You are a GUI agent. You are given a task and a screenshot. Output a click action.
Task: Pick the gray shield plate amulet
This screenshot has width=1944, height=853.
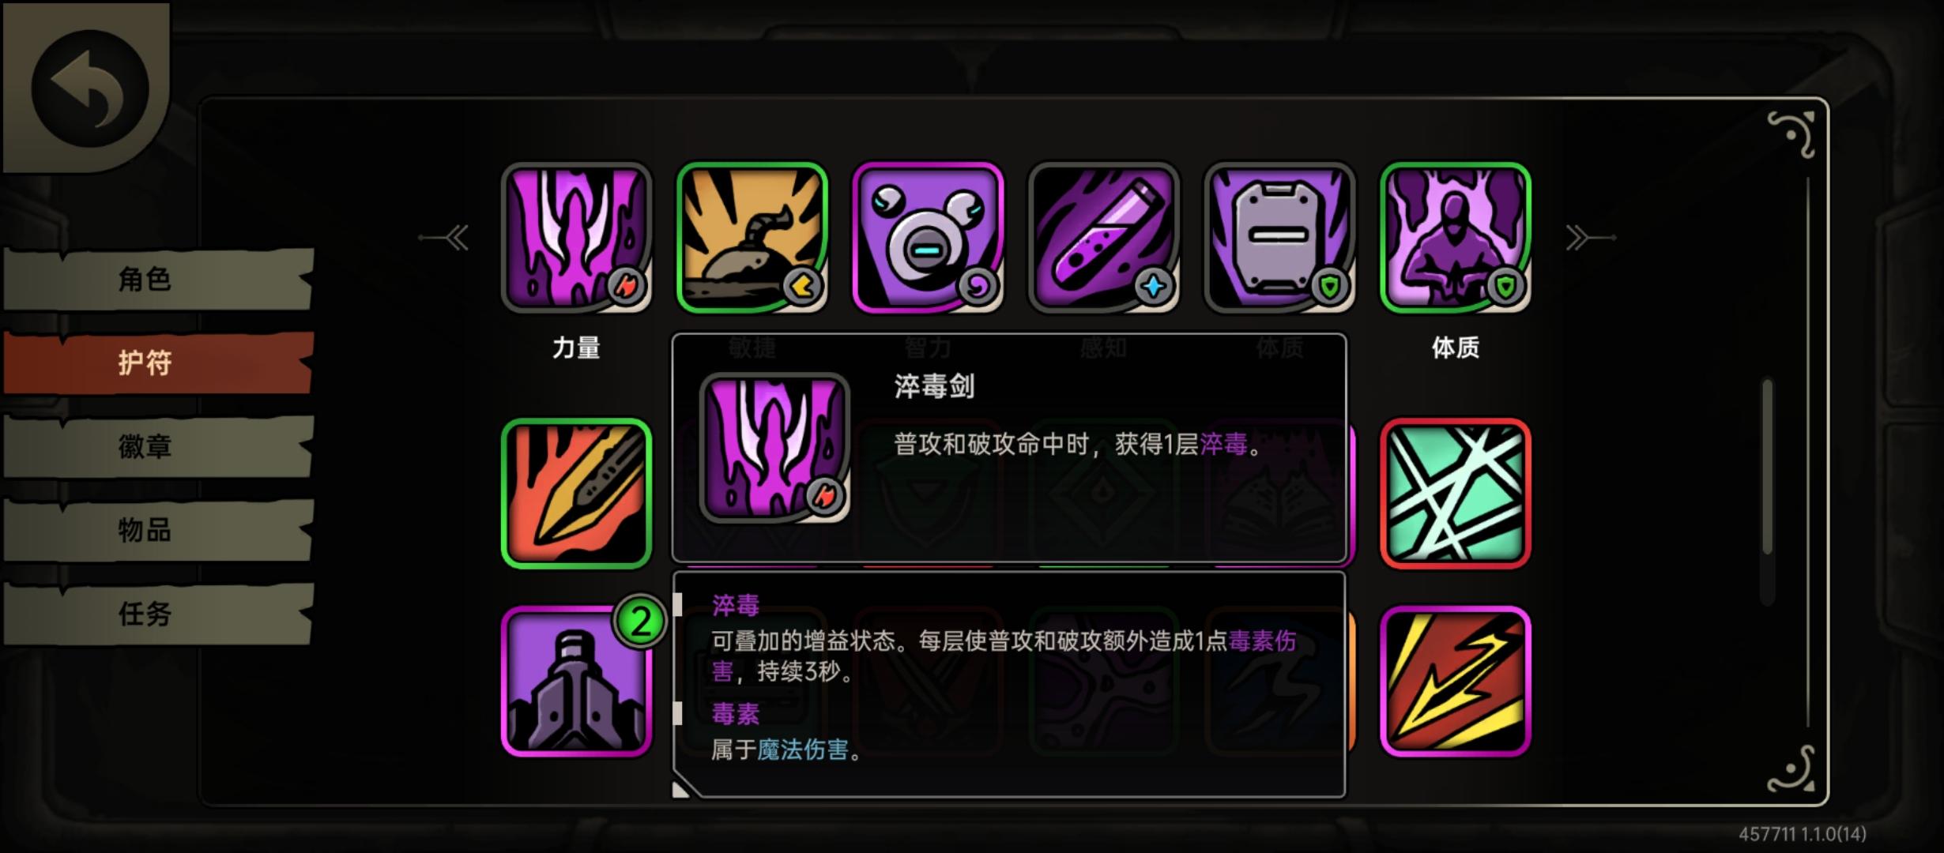pos(1279,237)
